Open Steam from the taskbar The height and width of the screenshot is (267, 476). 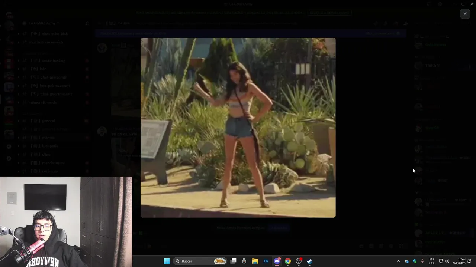pos(309,261)
